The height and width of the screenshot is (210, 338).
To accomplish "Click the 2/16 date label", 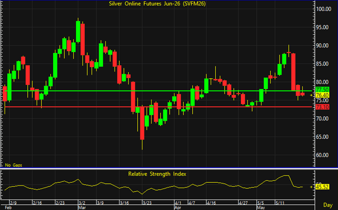I will [x=37, y=203].
